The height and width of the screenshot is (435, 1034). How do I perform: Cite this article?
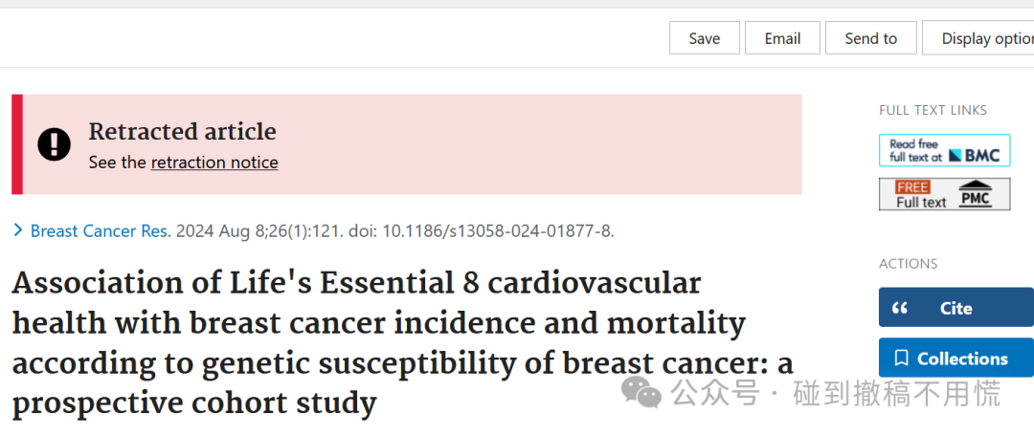956,307
